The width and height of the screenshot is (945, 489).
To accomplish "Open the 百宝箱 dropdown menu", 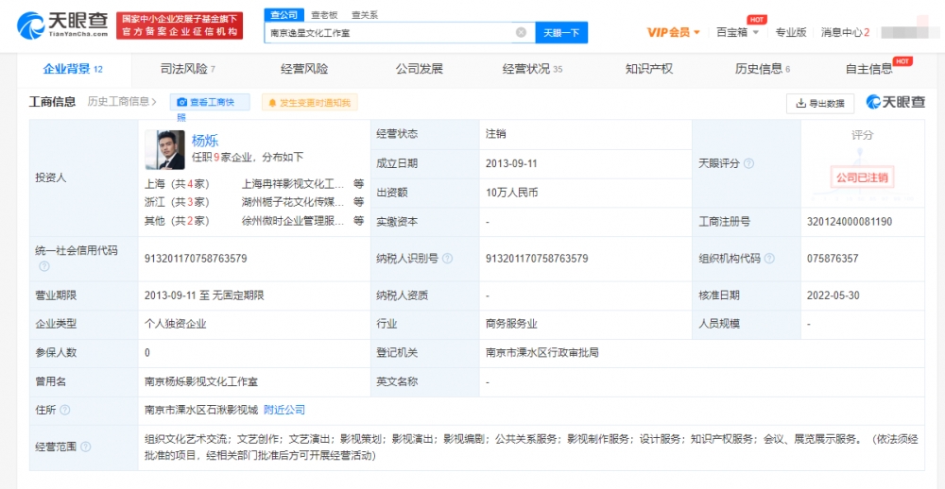I will [737, 32].
